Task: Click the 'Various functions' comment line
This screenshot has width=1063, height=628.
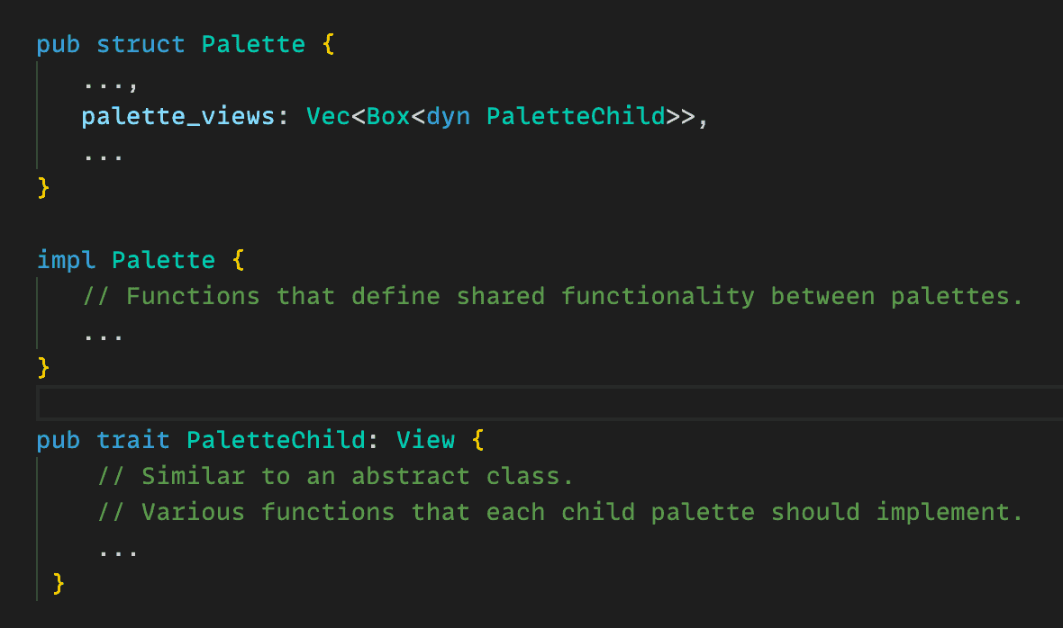Action: pos(560,512)
